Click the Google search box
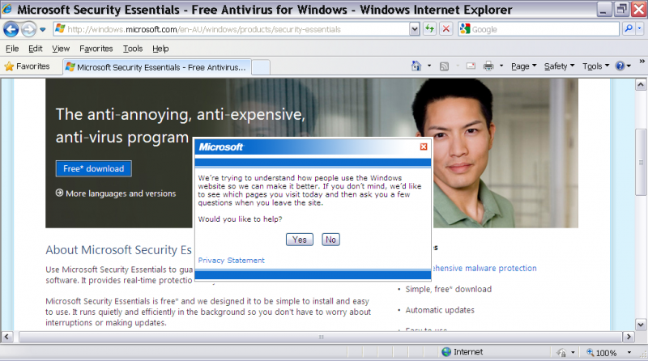648x361 pixels. [539, 29]
